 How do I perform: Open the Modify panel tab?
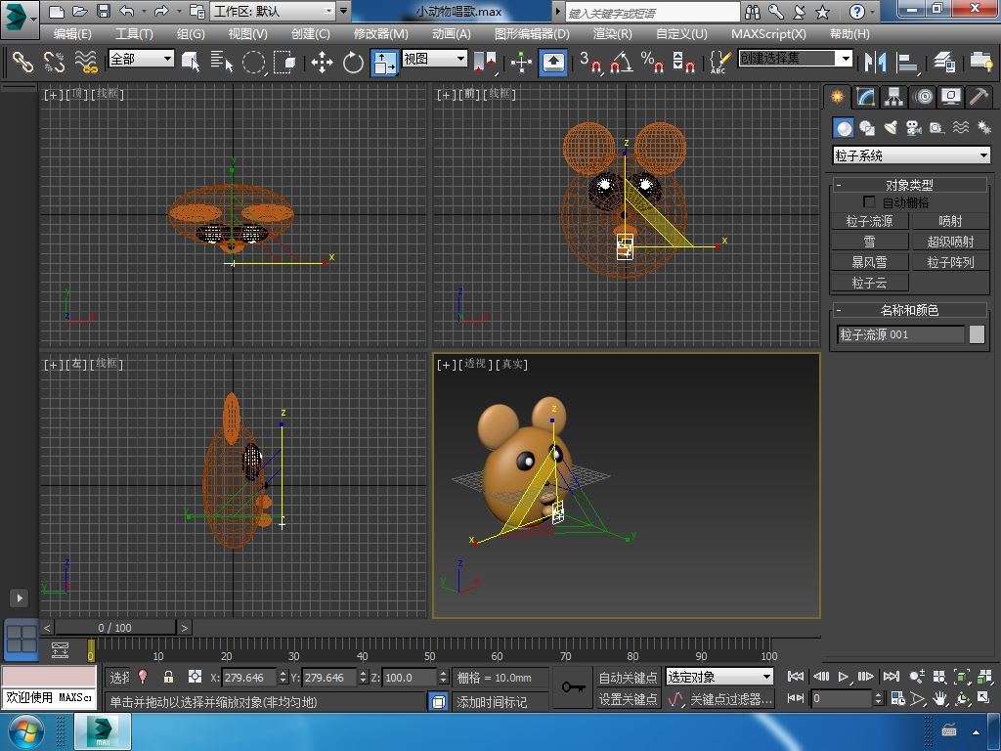click(865, 97)
